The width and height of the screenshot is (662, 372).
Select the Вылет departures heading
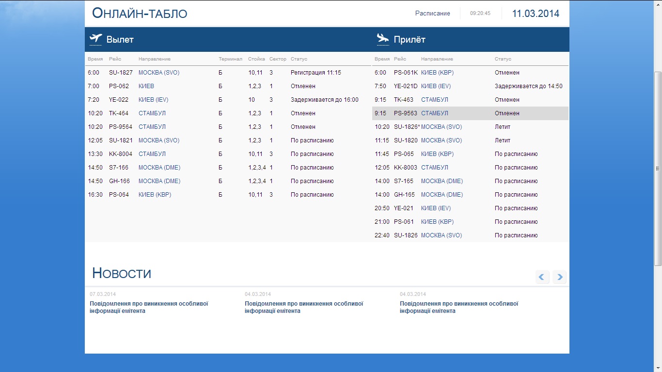point(120,40)
